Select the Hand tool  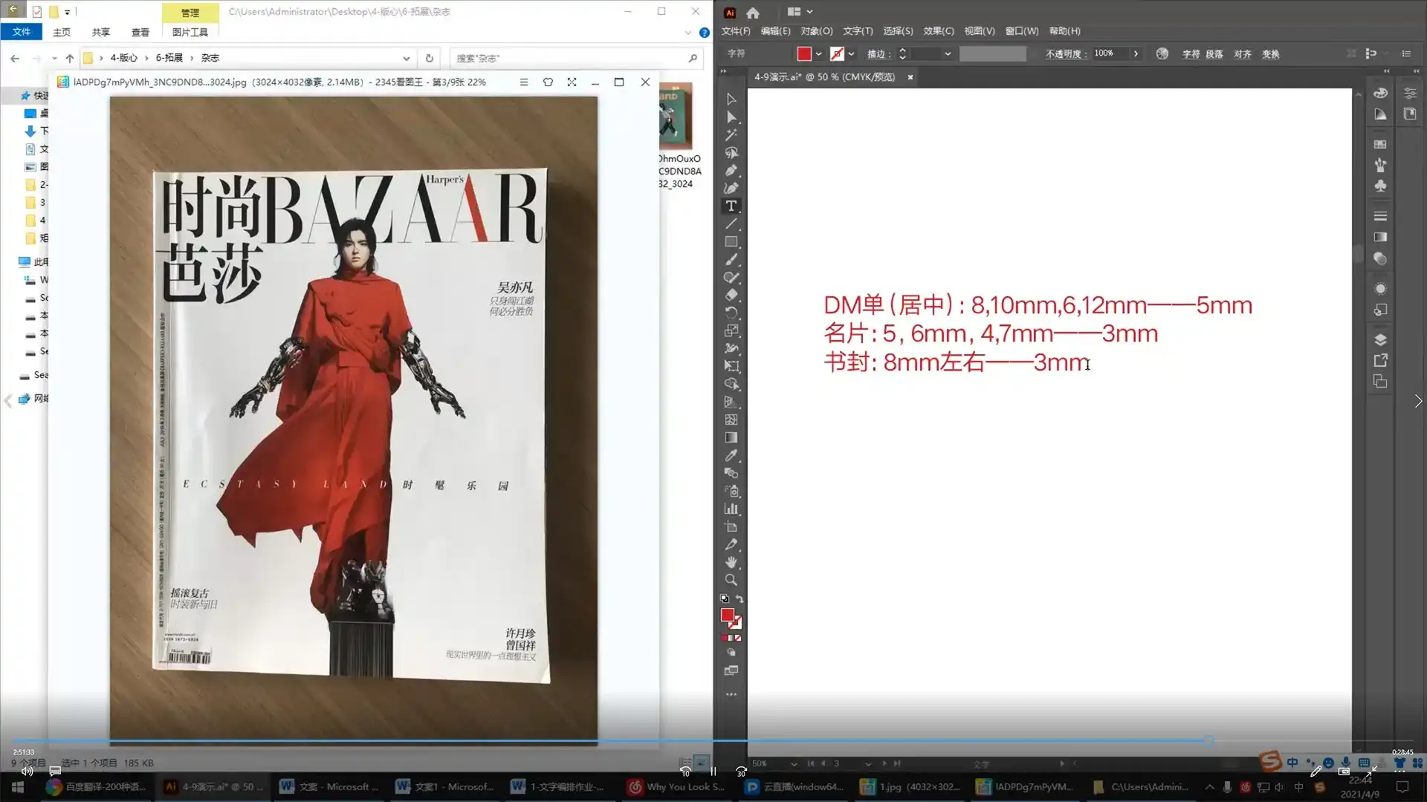731,562
